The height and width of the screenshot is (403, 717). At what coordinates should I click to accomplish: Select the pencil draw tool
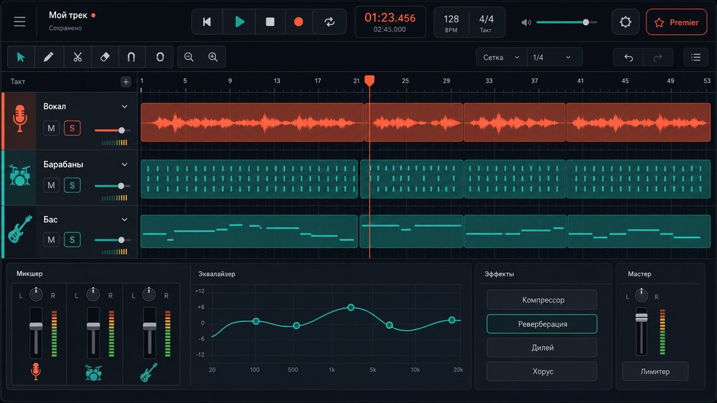(49, 57)
